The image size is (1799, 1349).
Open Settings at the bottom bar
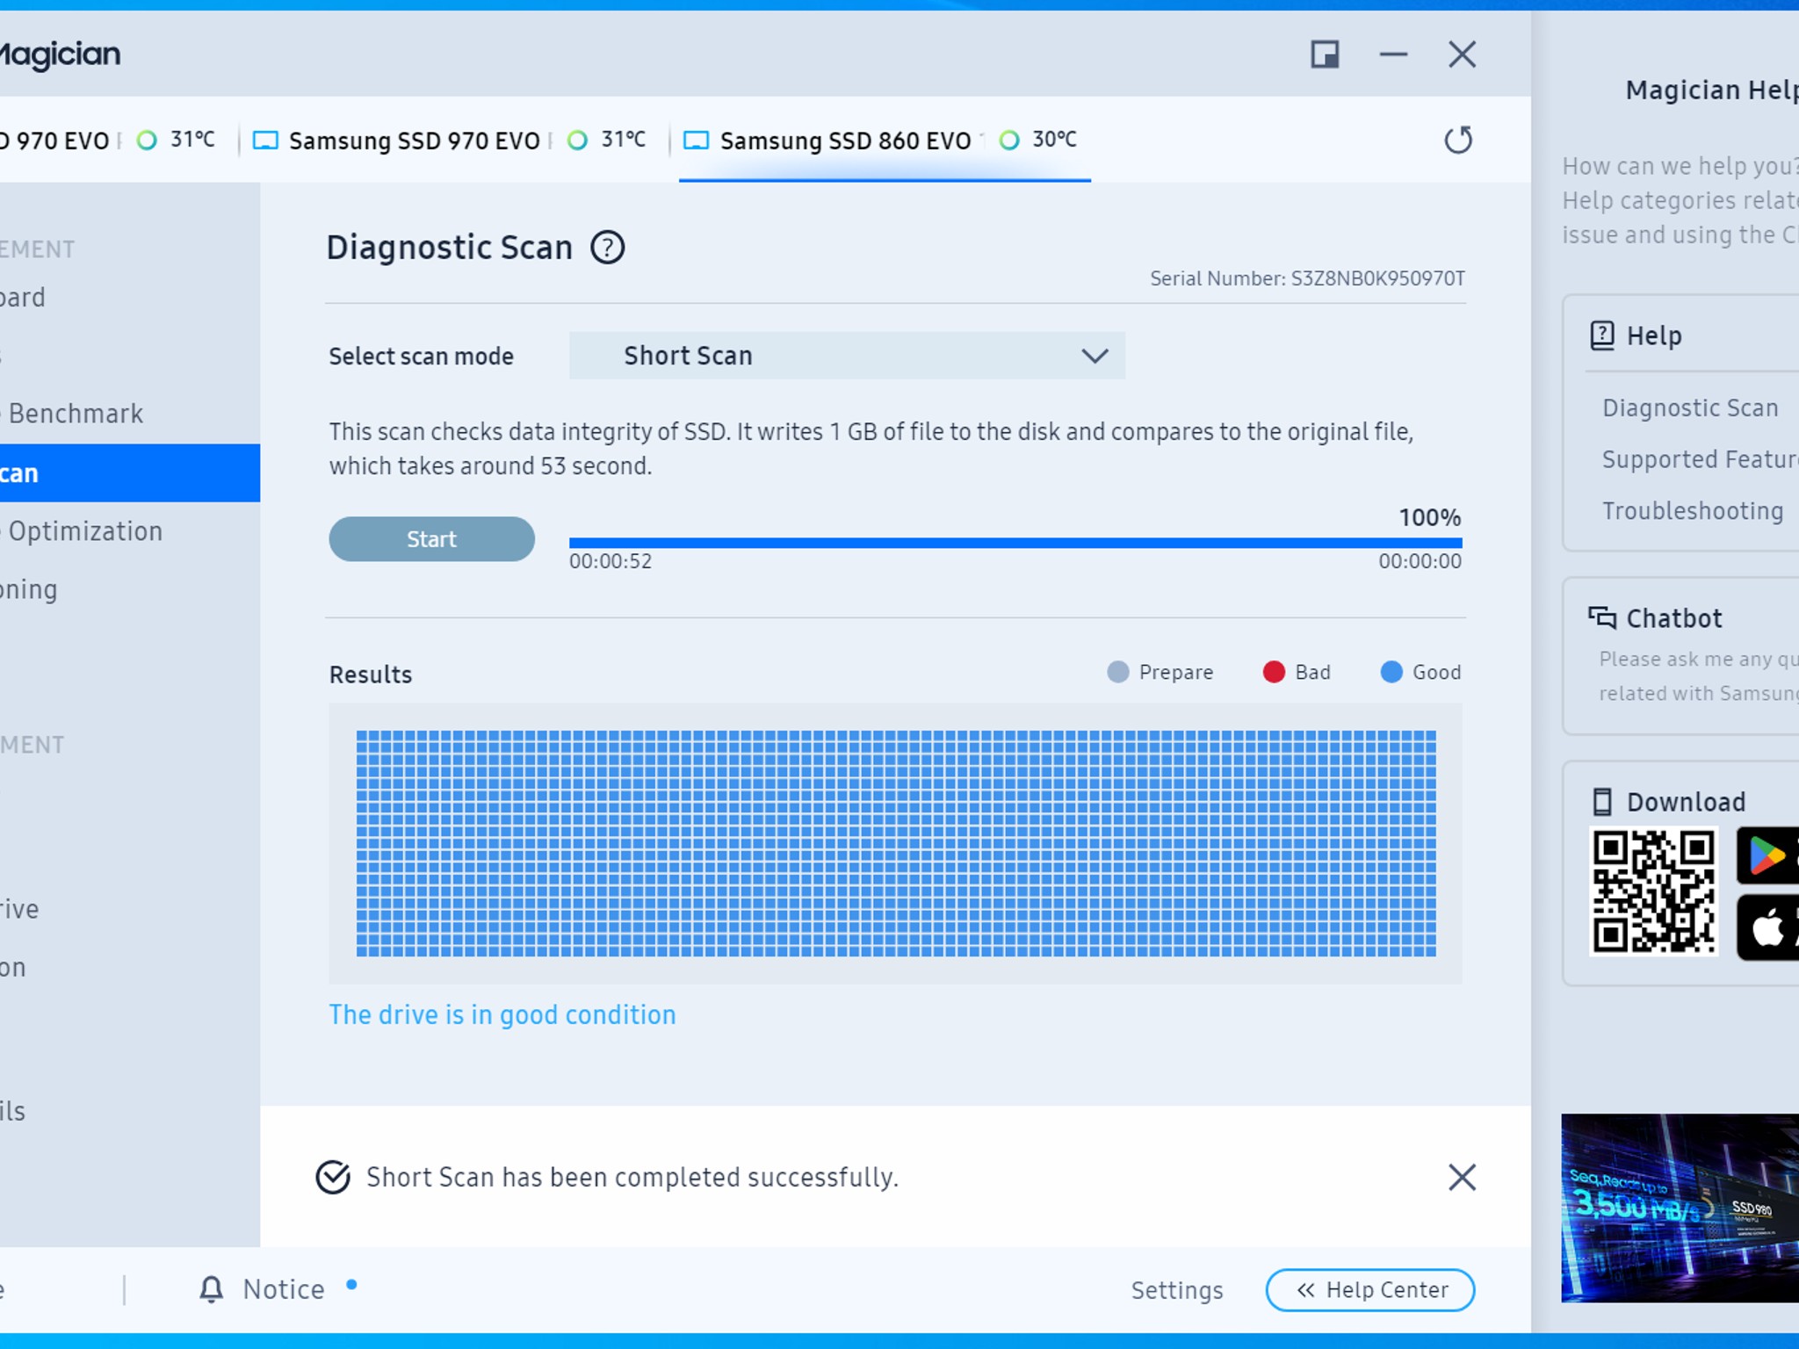[x=1177, y=1290]
